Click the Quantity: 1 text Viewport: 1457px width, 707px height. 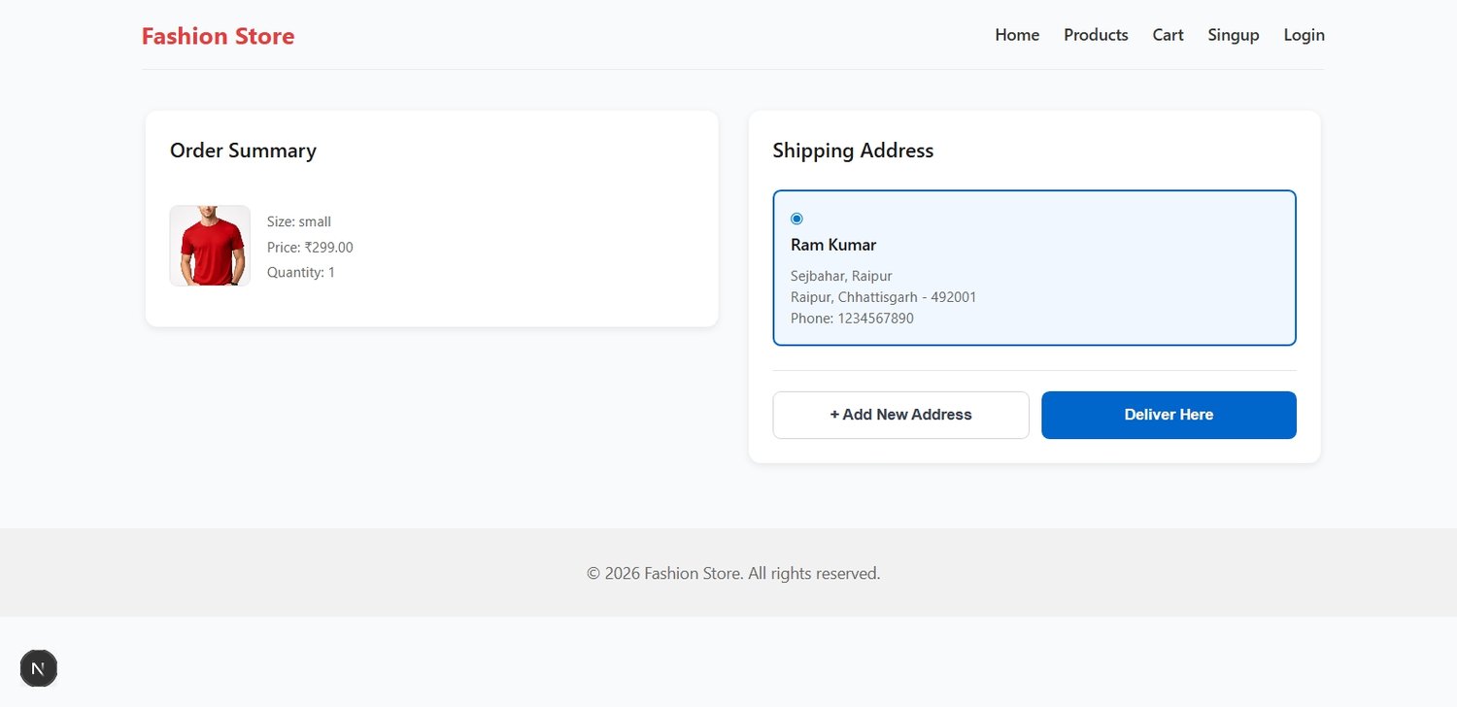(x=301, y=273)
